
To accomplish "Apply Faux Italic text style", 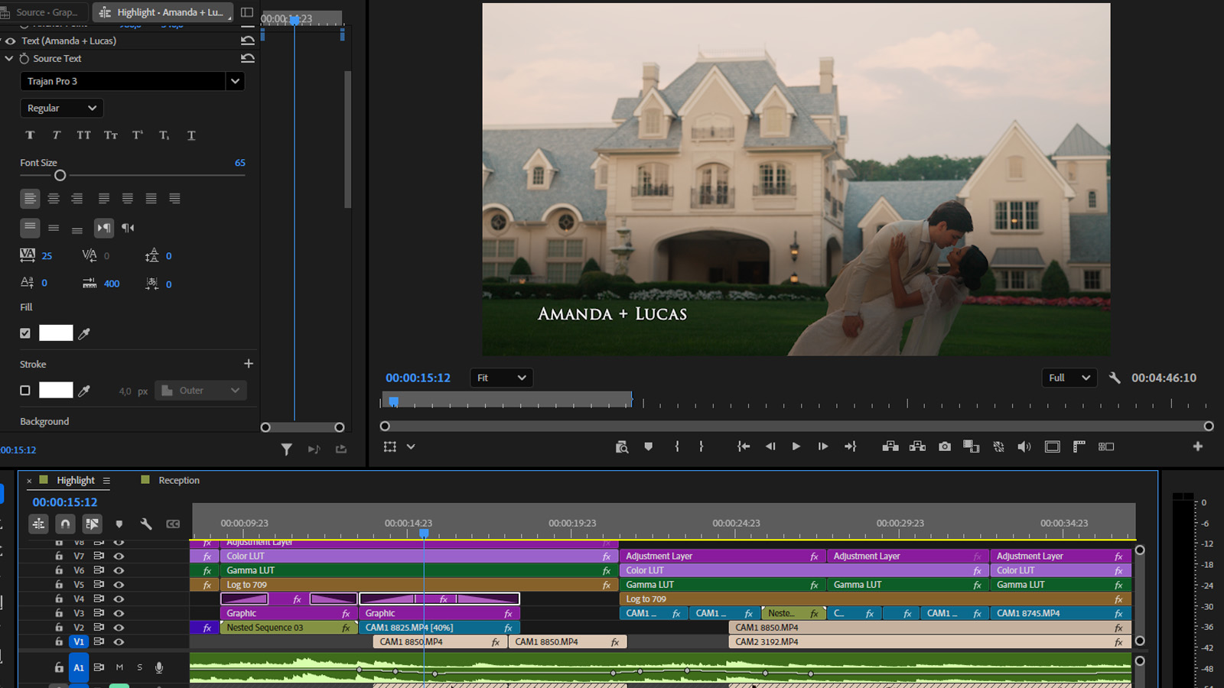I will point(56,135).
